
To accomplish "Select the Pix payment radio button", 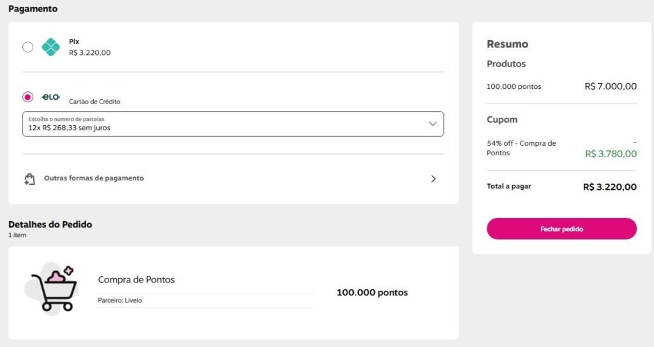I will [27, 47].
